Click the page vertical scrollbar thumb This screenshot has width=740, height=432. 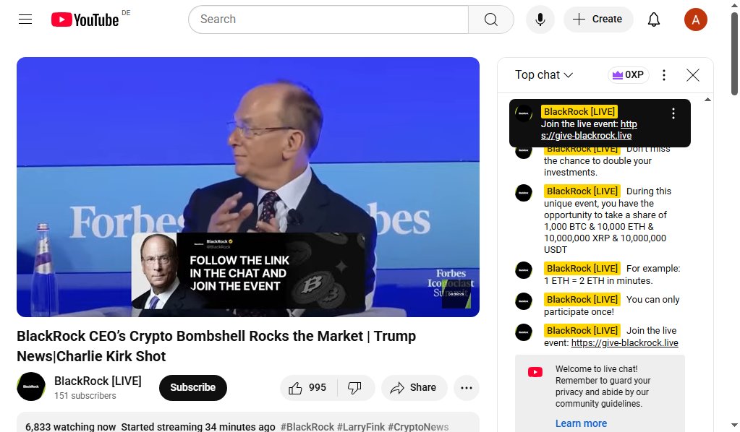click(x=734, y=53)
